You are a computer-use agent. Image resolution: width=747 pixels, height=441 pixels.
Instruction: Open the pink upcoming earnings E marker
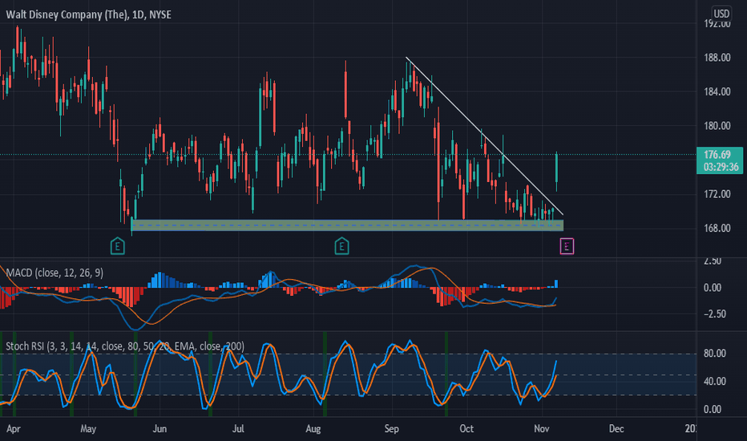[x=567, y=246]
